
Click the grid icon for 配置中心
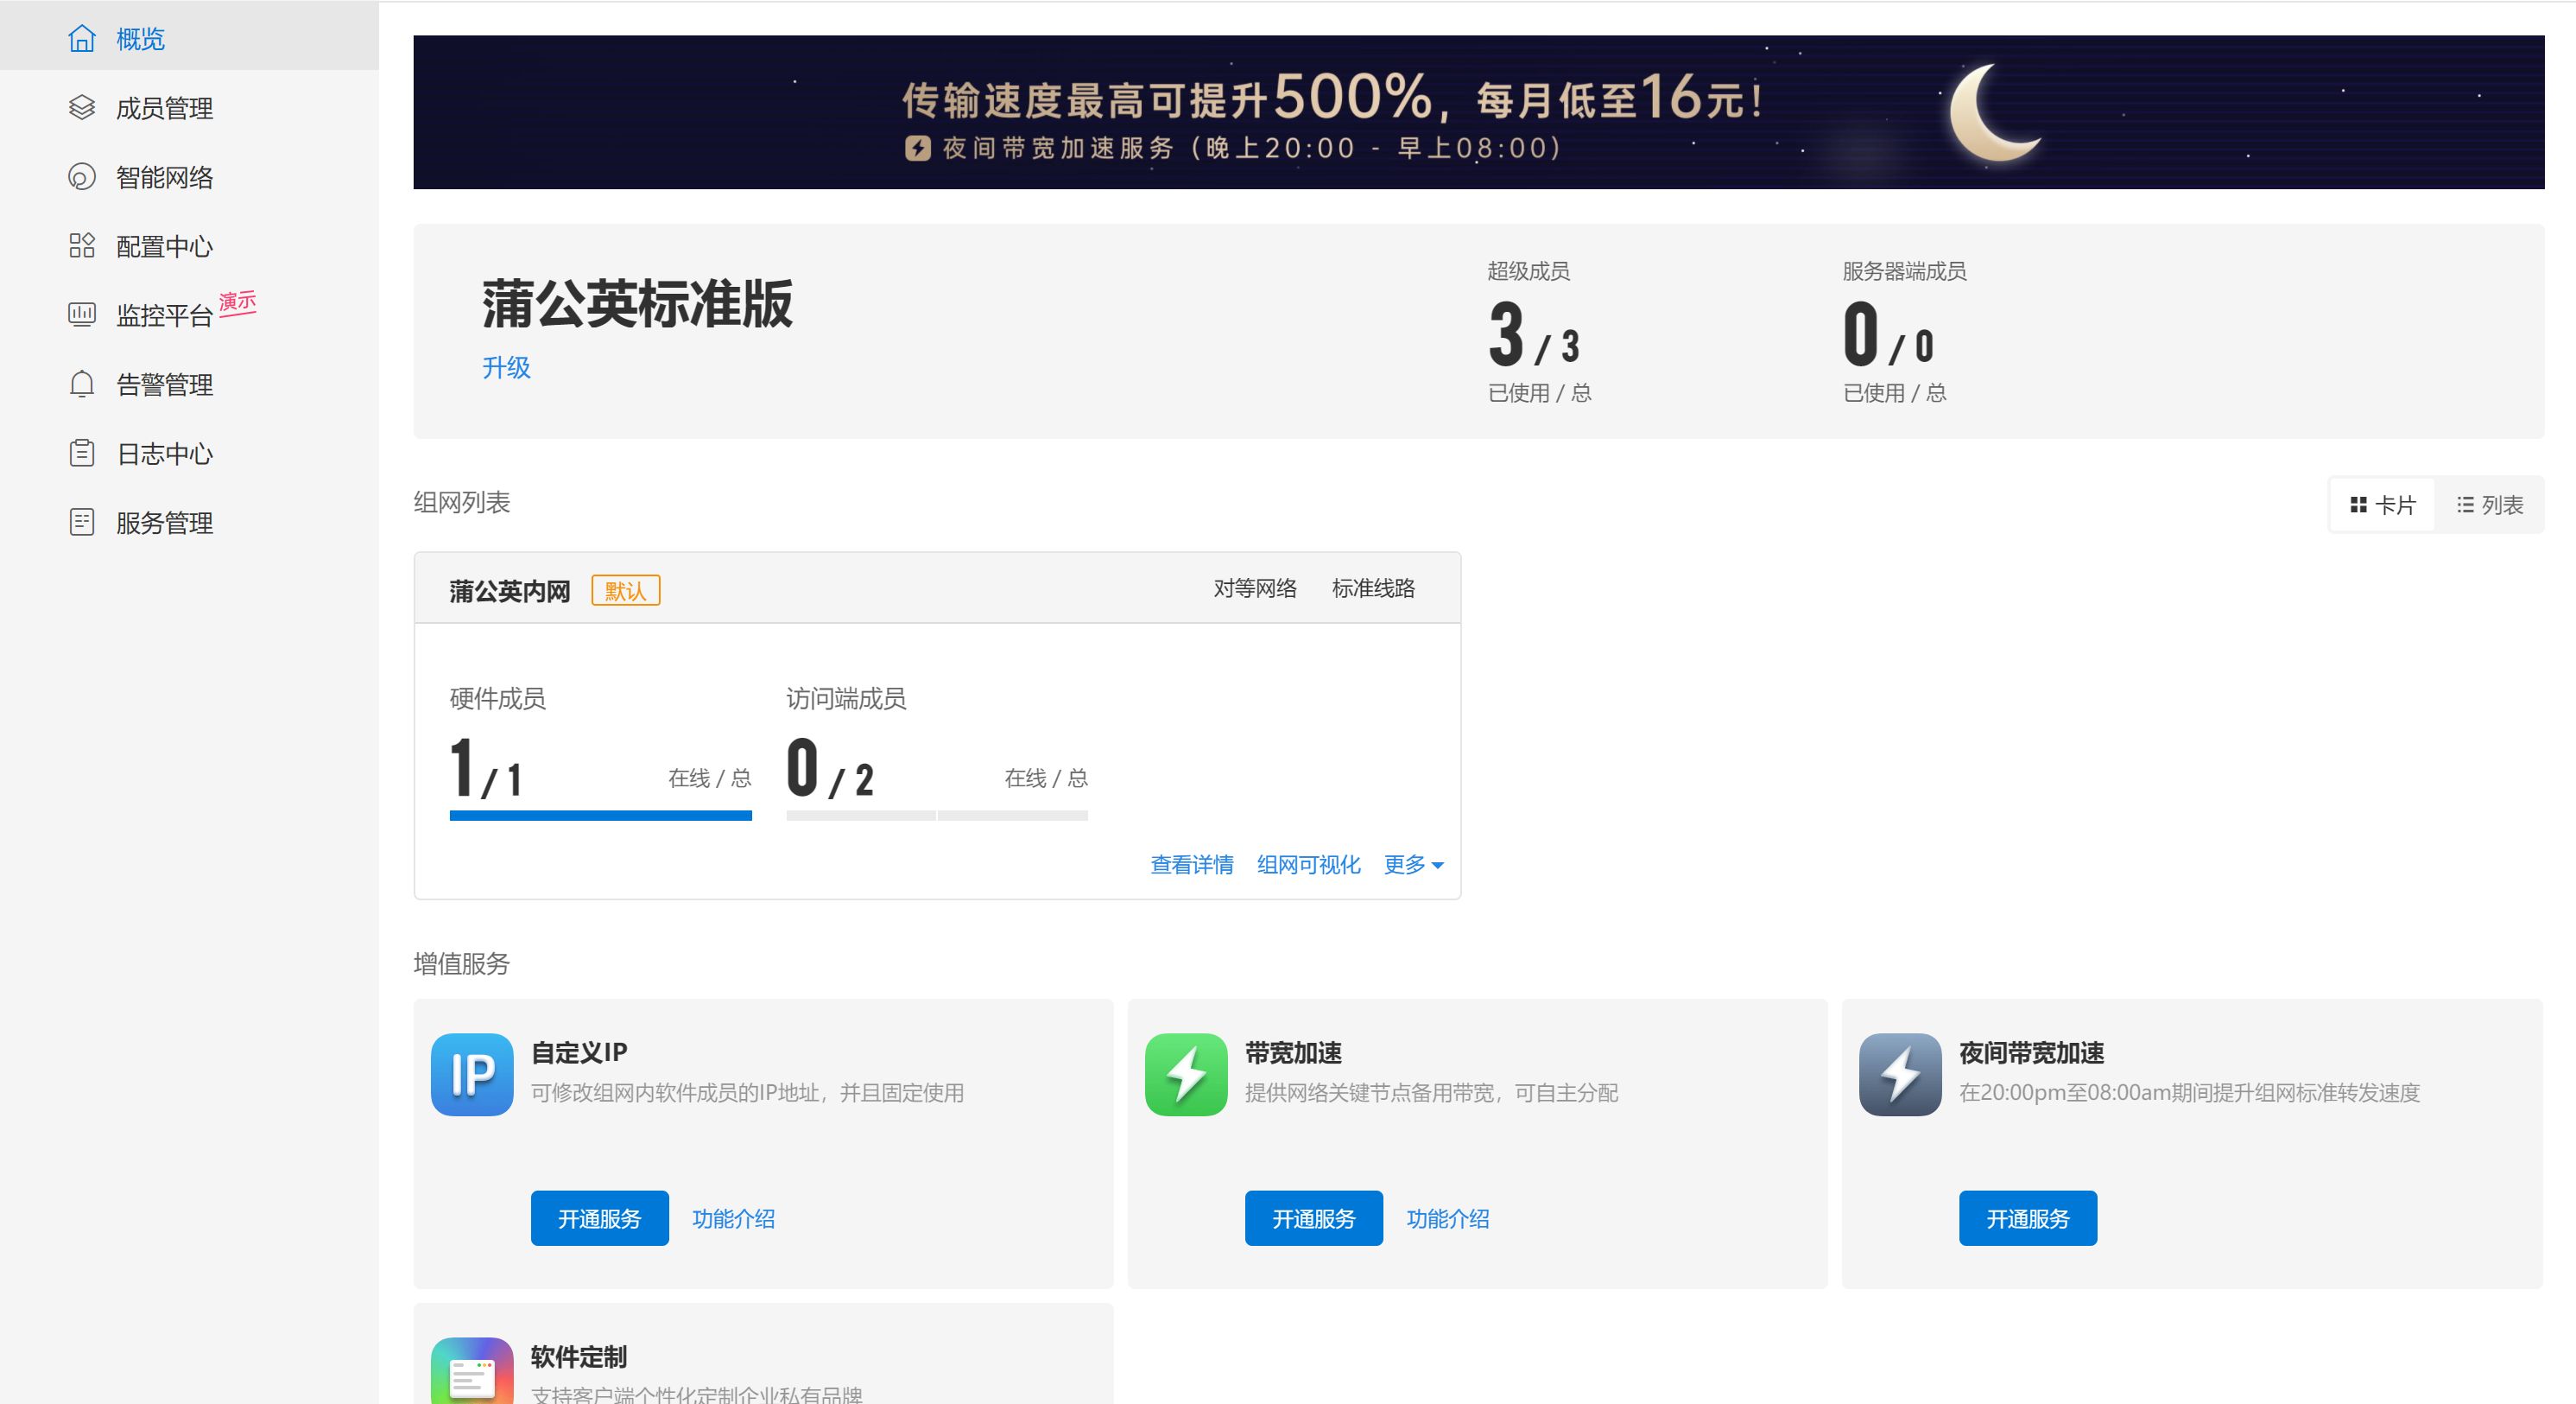coord(82,246)
